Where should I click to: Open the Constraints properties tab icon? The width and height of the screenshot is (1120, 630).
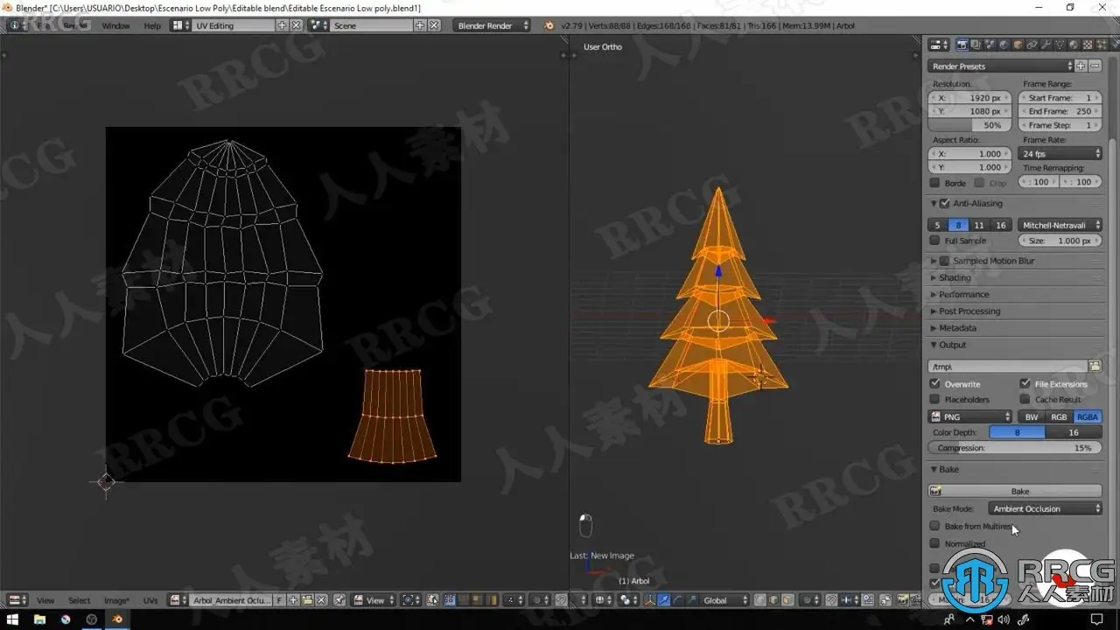click(1032, 45)
